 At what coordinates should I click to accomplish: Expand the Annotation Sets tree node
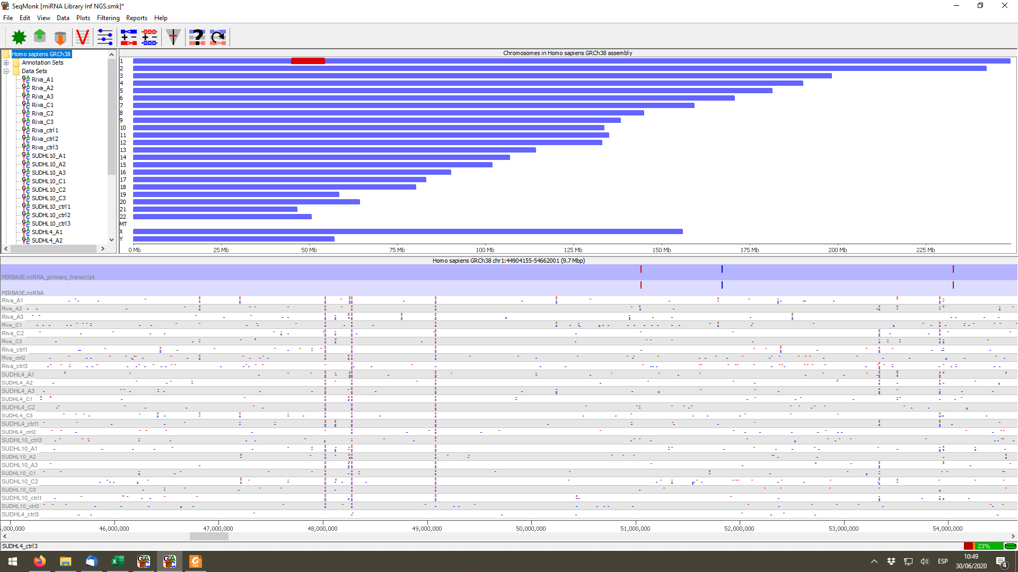coord(6,62)
